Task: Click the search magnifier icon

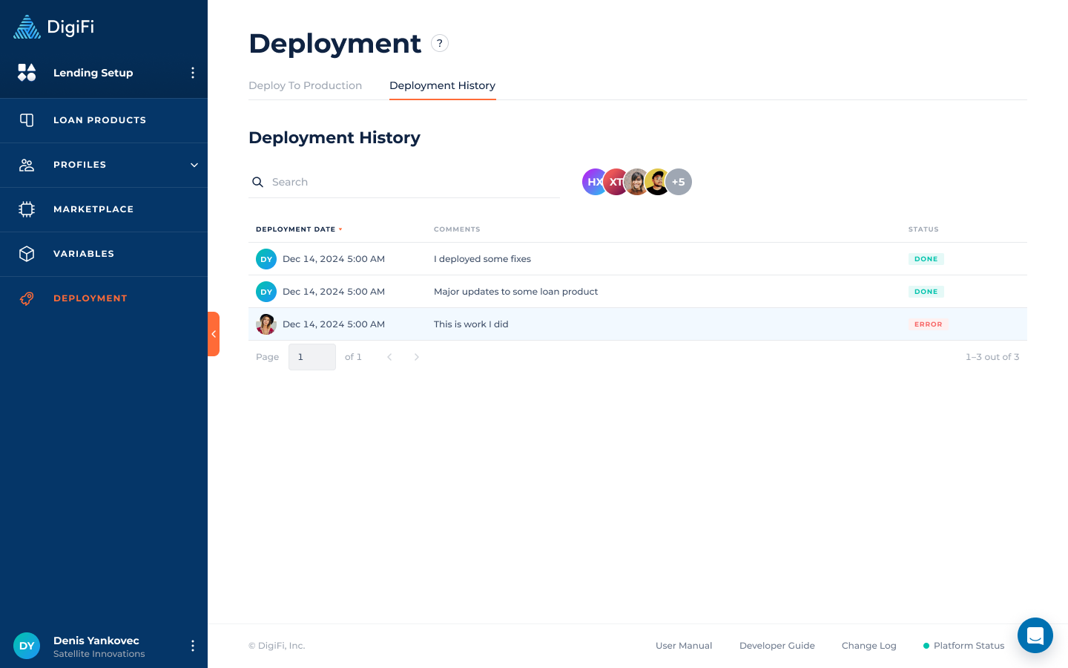Action: (257, 182)
